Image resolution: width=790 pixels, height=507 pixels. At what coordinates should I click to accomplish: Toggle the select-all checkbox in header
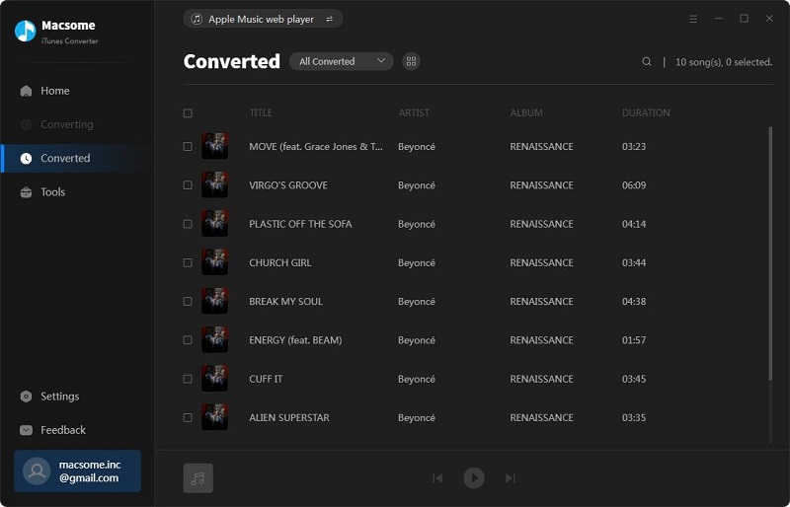tap(188, 112)
